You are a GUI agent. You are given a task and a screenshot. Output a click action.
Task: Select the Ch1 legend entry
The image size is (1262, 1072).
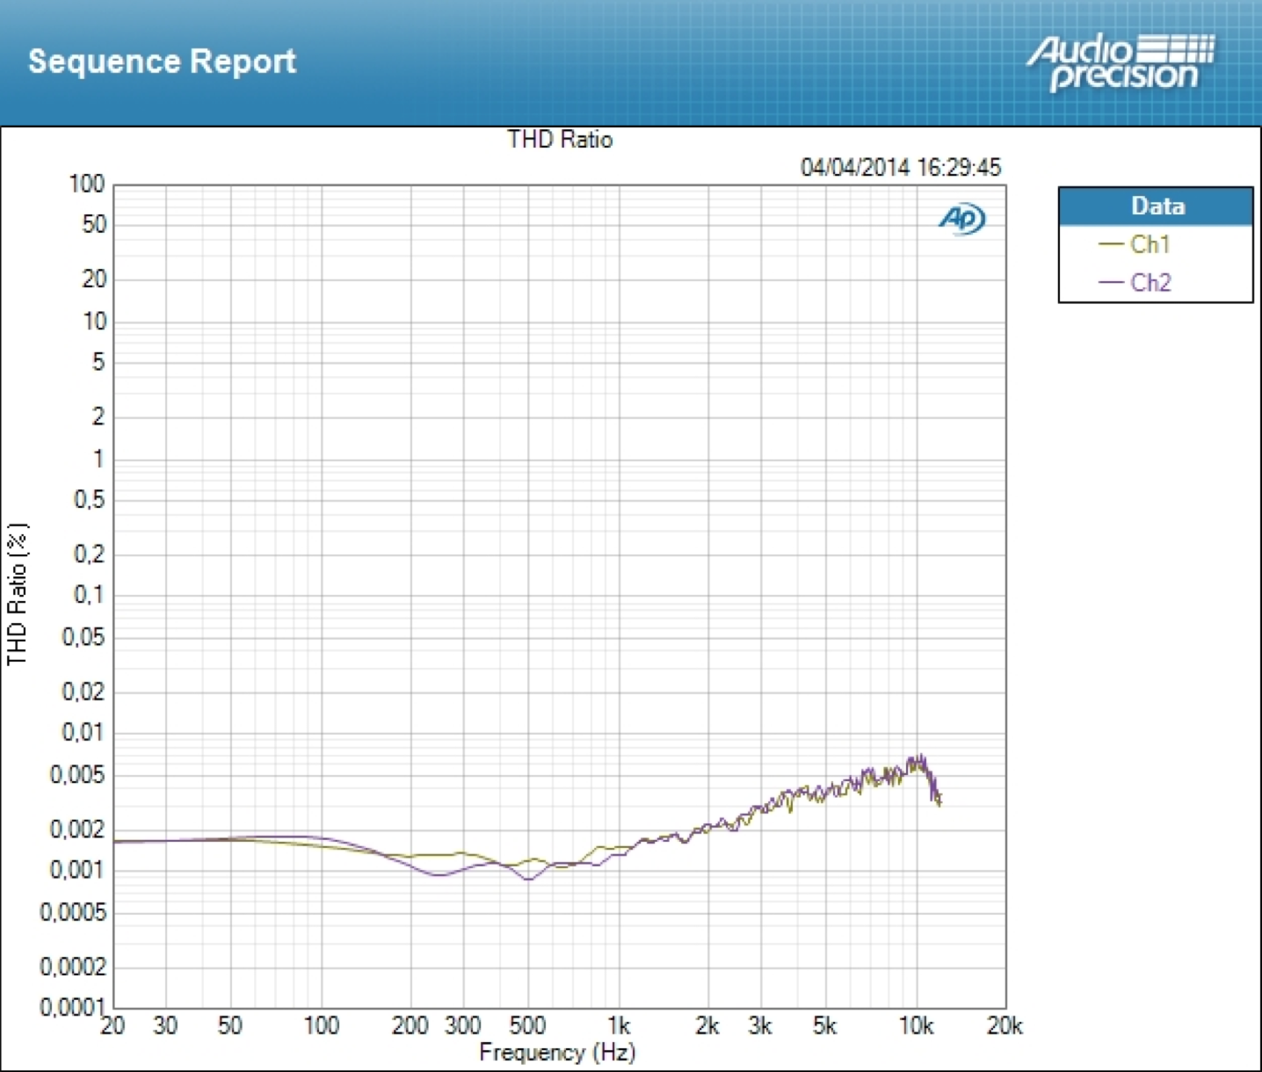(x=1150, y=244)
